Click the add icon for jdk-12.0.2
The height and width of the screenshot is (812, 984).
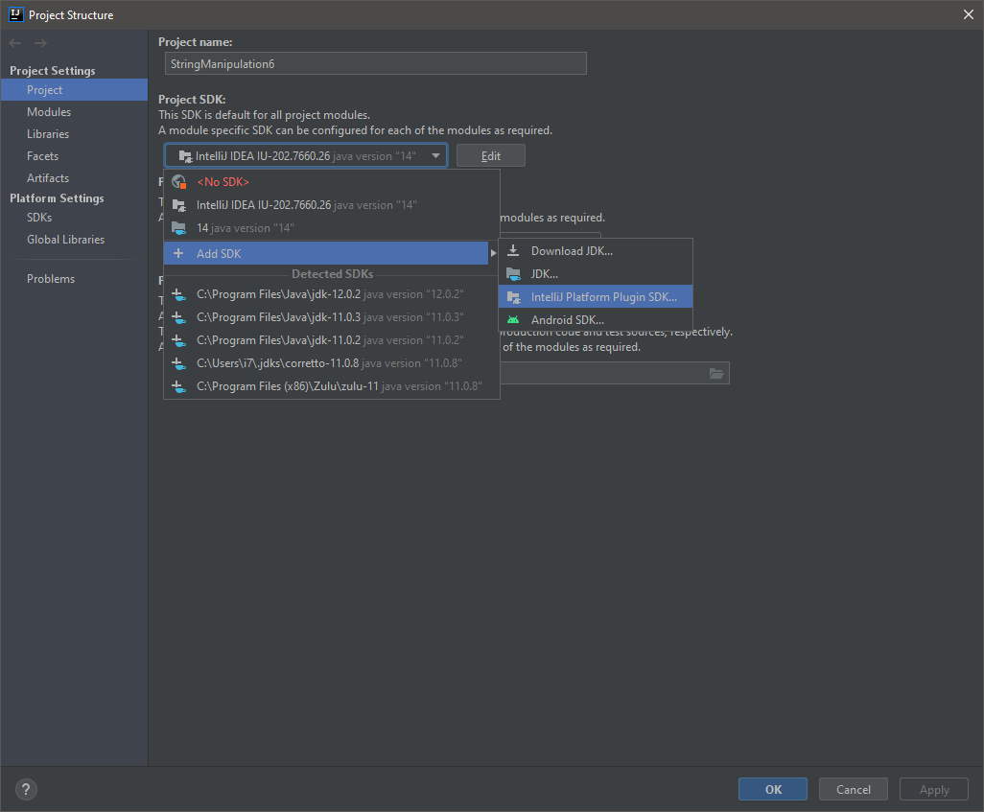[x=178, y=294]
